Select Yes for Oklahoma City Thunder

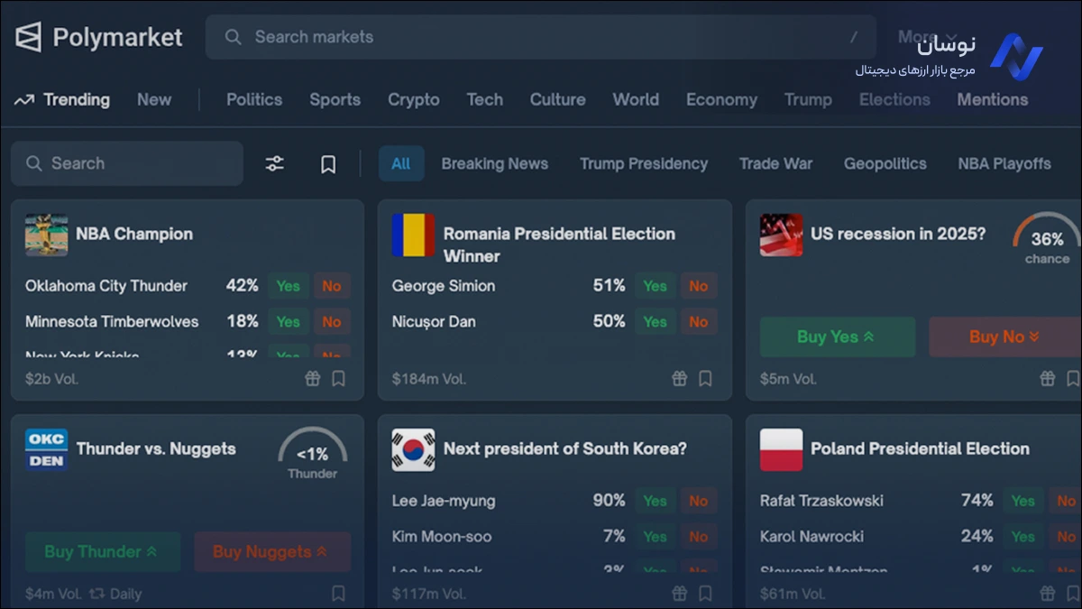tap(288, 286)
